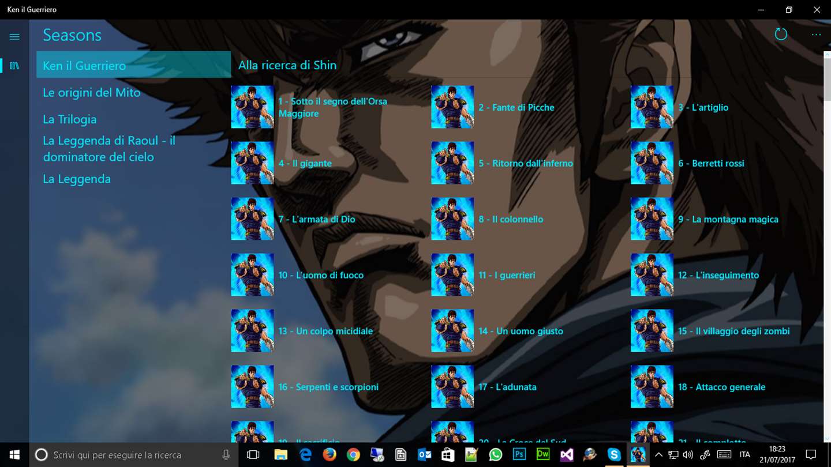Select episode title 17 - L'adunata
Screen dimensions: 831x467
(507, 387)
